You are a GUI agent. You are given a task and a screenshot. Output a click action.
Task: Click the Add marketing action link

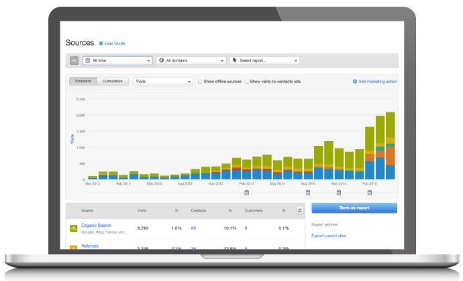375,82
